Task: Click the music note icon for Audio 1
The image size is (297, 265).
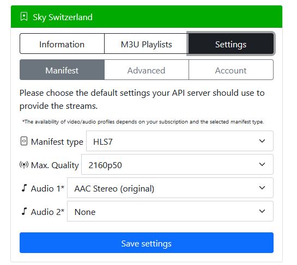Action: [x=24, y=188]
